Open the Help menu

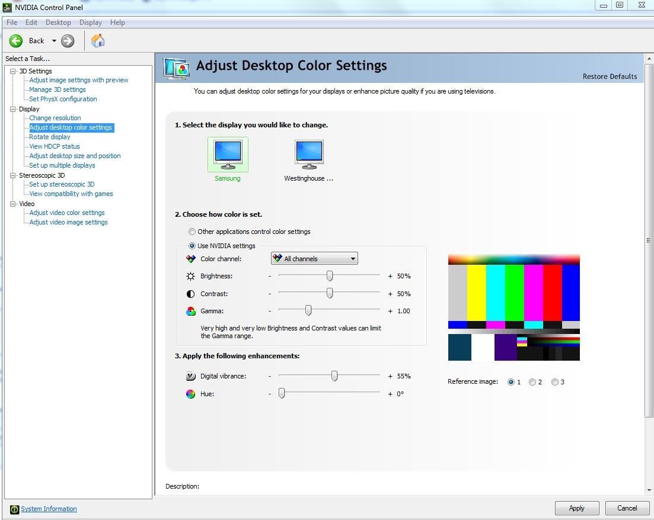pos(117,23)
